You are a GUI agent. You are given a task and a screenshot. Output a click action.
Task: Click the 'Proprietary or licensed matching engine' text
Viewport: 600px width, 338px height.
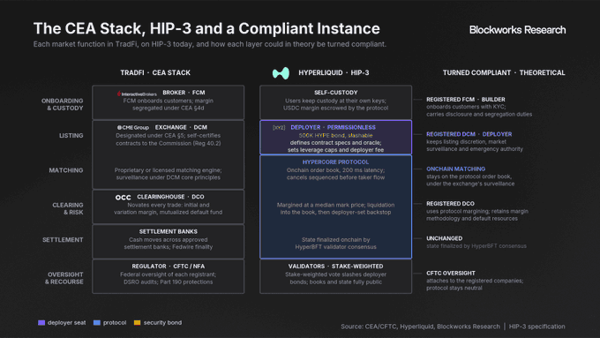168,170
